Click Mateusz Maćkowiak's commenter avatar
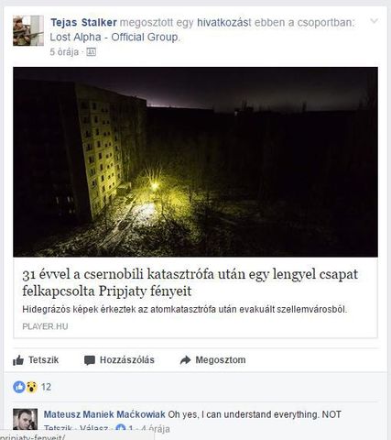 [26, 419]
